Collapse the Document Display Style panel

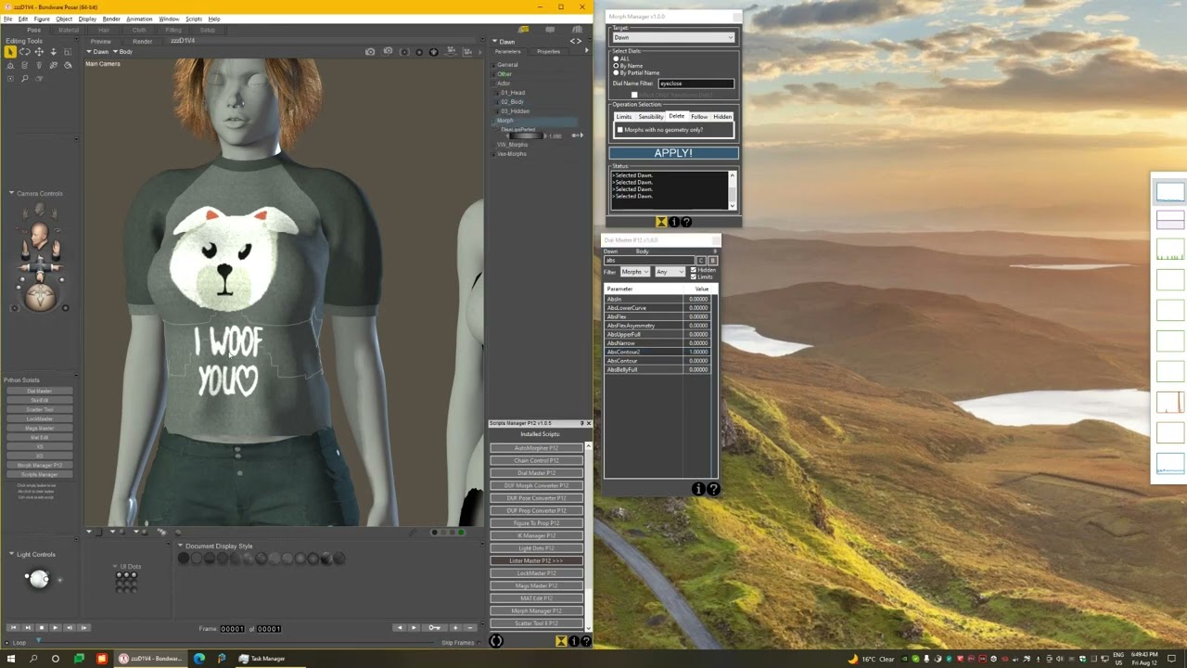pos(181,546)
